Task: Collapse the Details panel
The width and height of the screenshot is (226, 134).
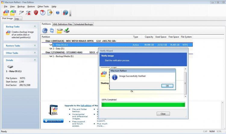Action: pyautogui.click(x=35, y=60)
